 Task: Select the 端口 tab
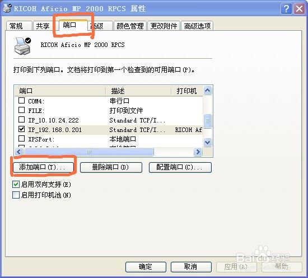73,25
